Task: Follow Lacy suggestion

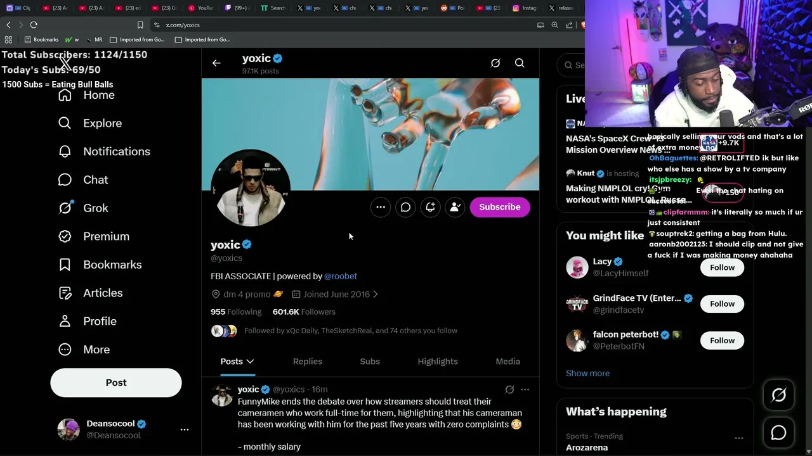Action: [722, 267]
